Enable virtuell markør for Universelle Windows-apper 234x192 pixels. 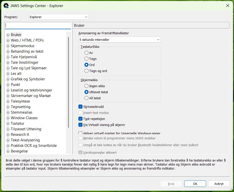coord(80,133)
